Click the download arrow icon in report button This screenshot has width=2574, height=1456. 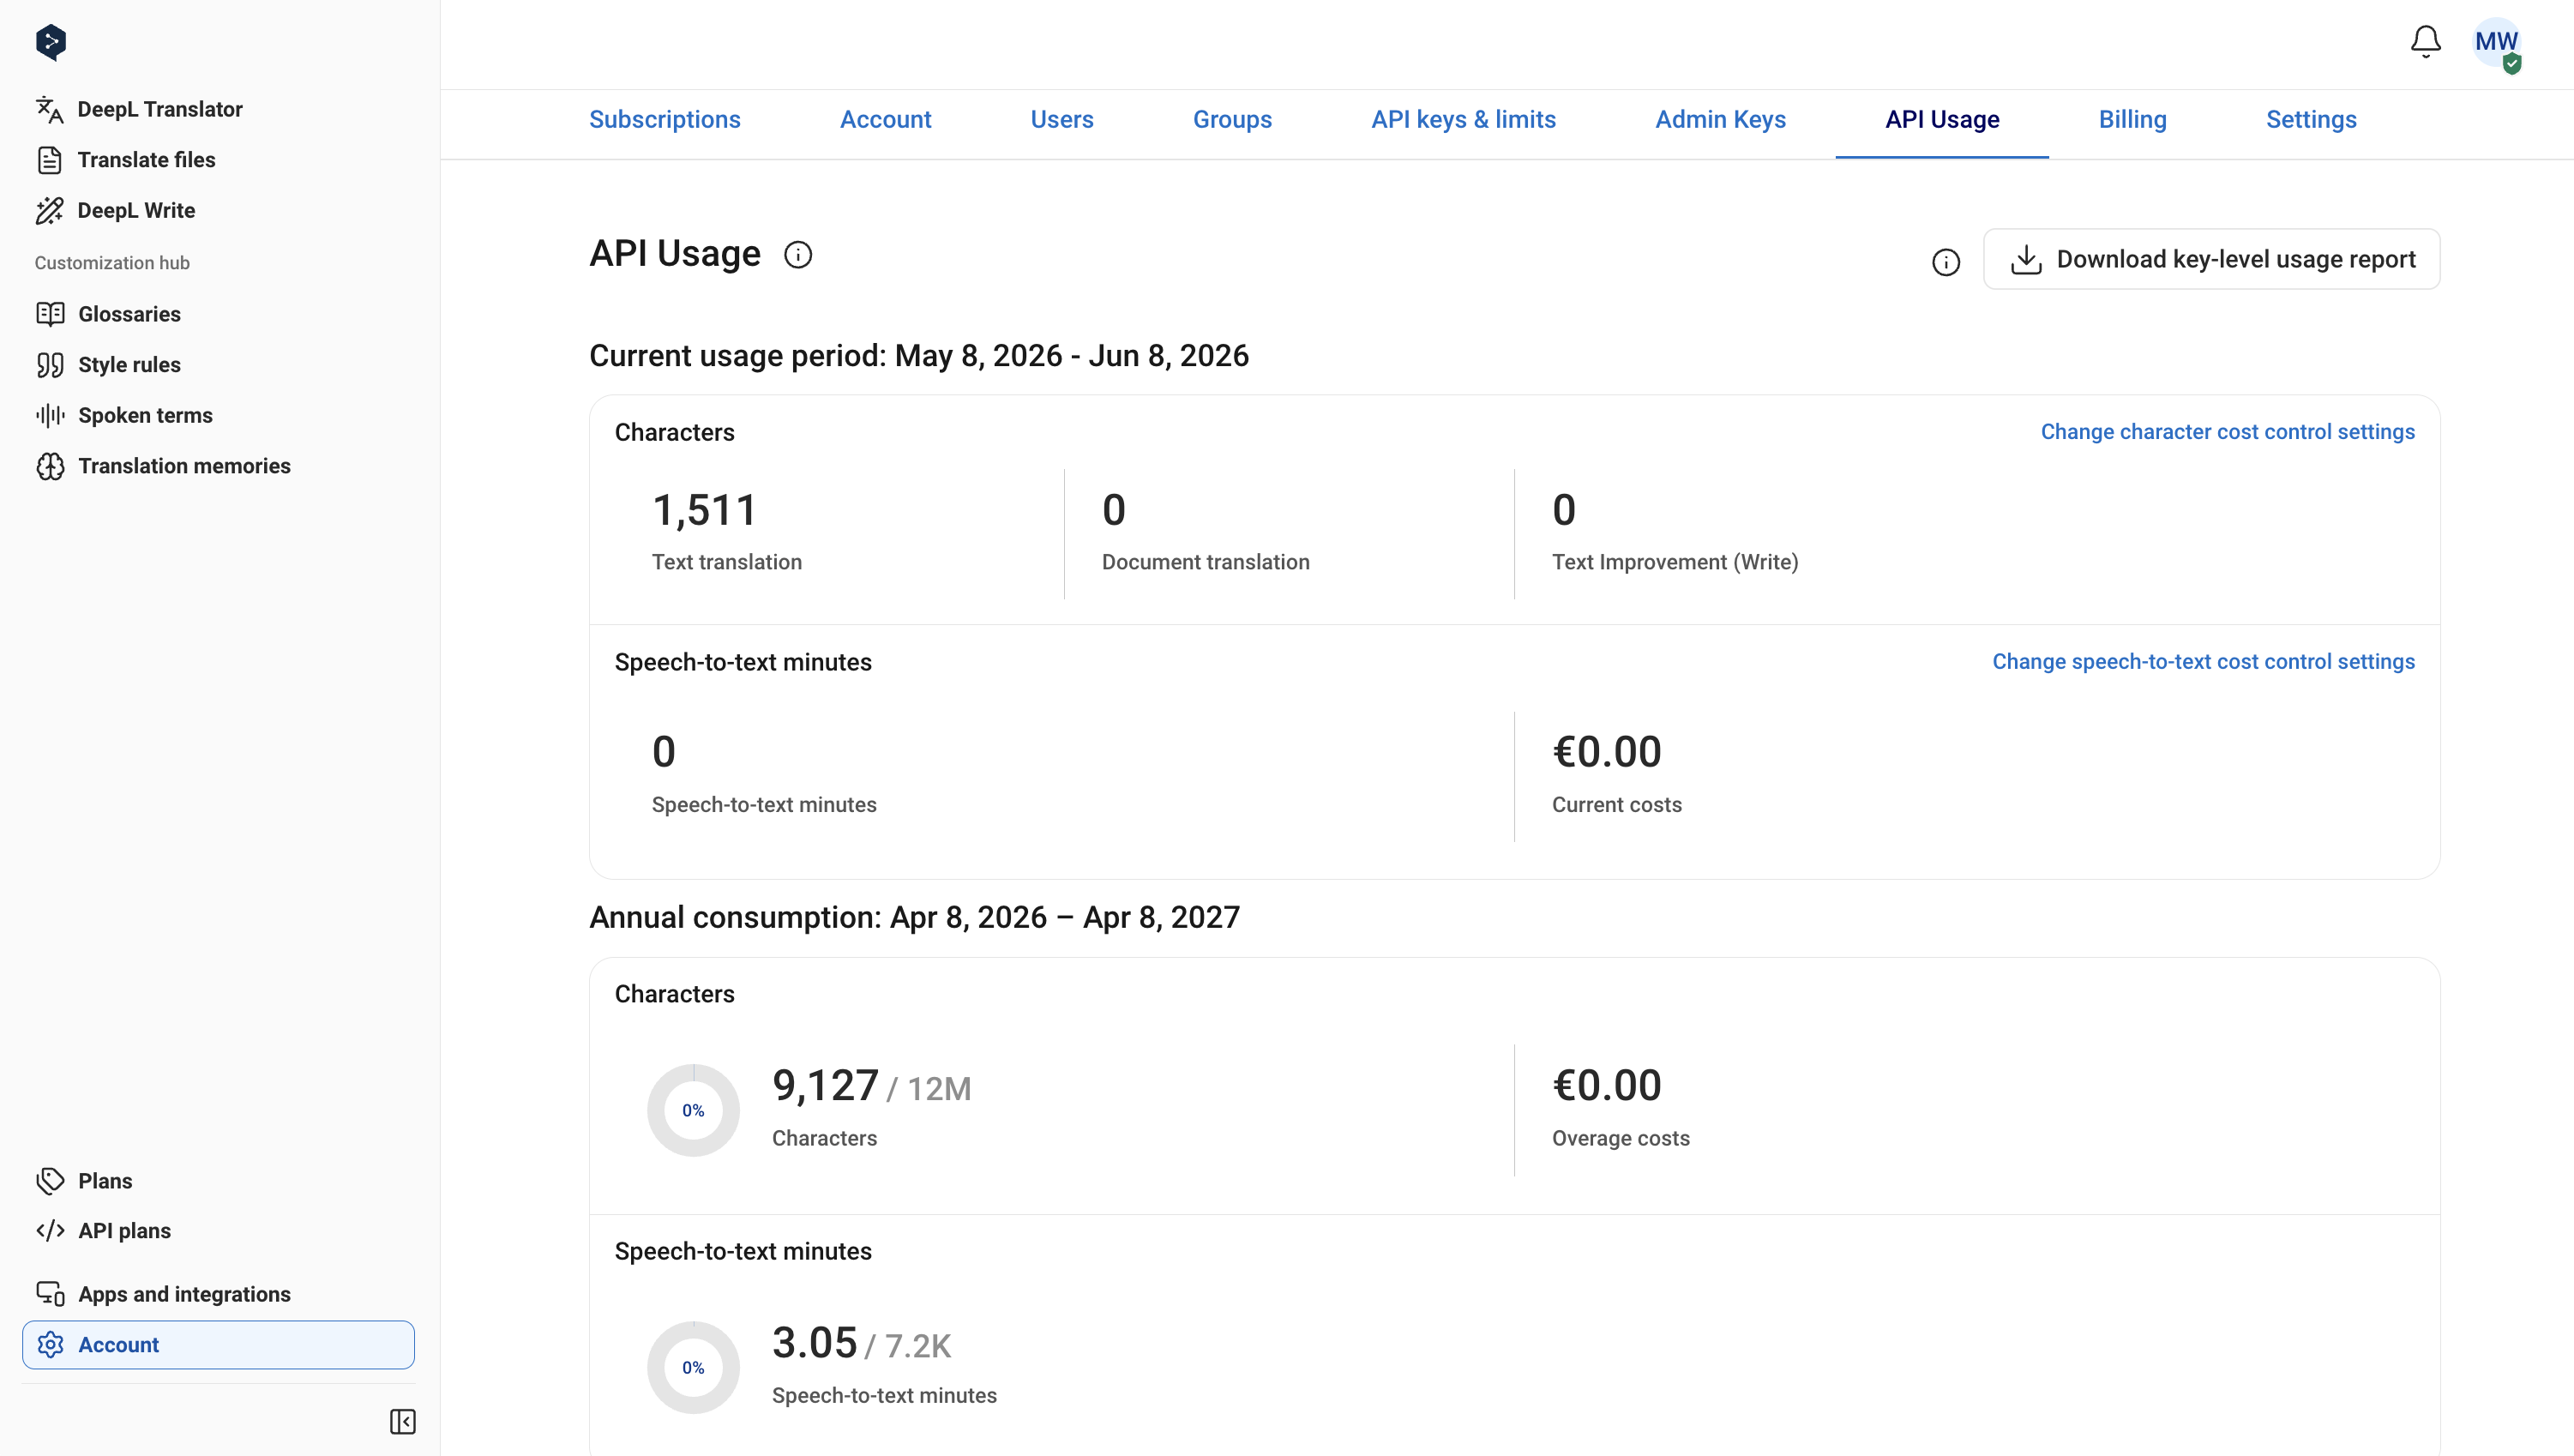point(2025,259)
